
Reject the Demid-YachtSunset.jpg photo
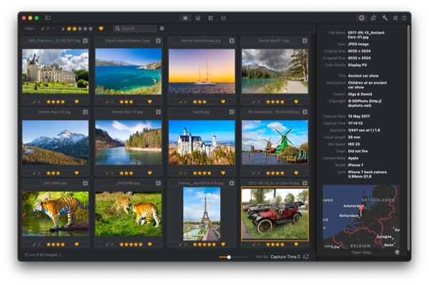[x=185, y=102]
